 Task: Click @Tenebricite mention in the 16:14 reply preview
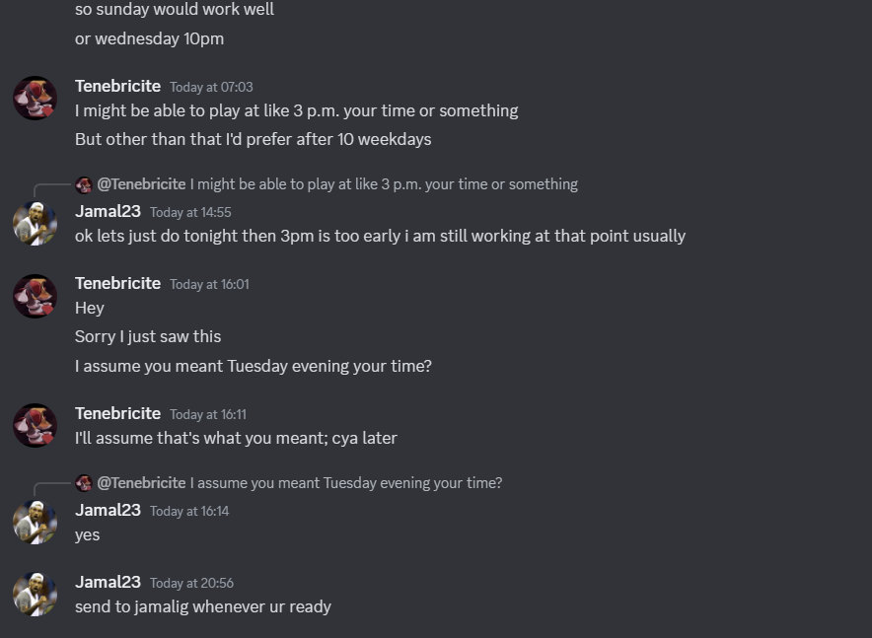[x=141, y=483]
